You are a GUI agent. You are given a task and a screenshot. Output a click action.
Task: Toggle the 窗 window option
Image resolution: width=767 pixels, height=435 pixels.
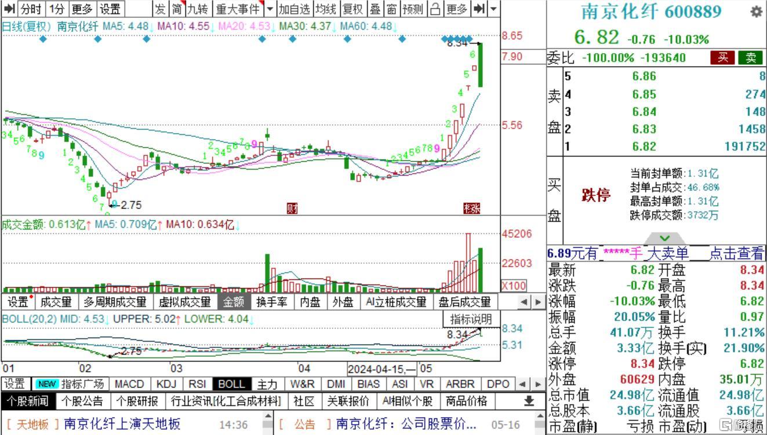tap(392, 9)
